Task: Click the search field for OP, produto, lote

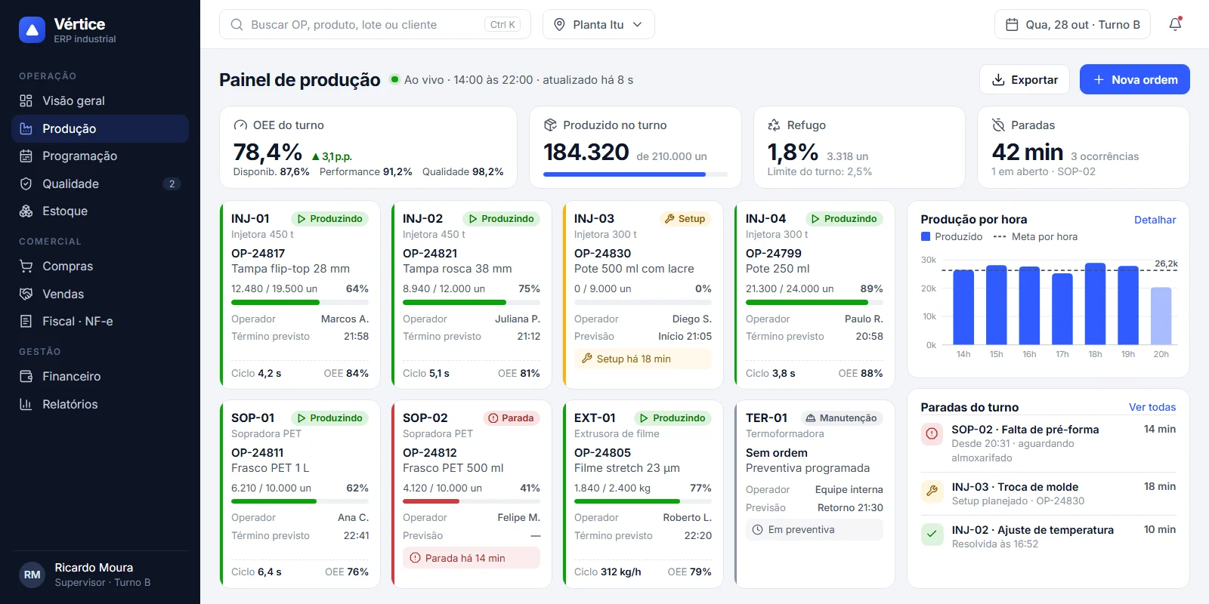Action: click(375, 25)
